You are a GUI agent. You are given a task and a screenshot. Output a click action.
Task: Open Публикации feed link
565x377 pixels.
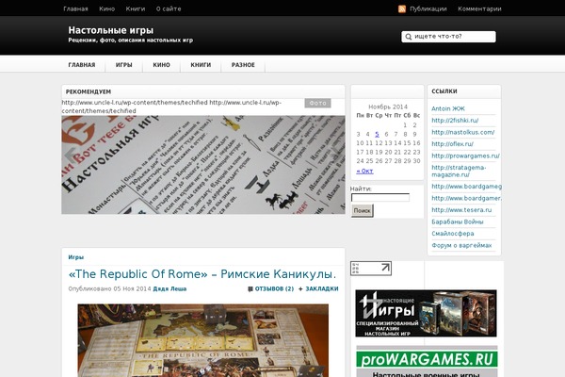click(x=428, y=8)
